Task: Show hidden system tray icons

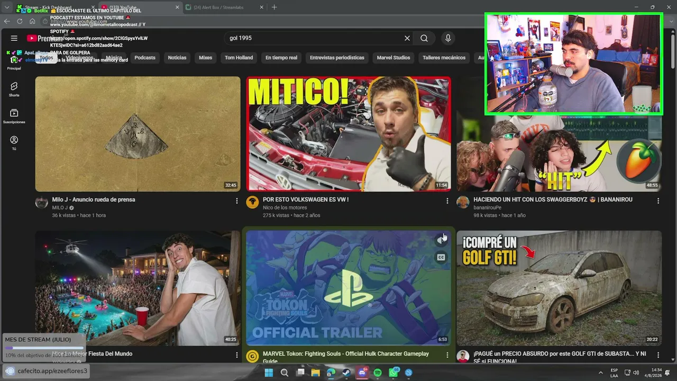Action: [x=600, y=373]
